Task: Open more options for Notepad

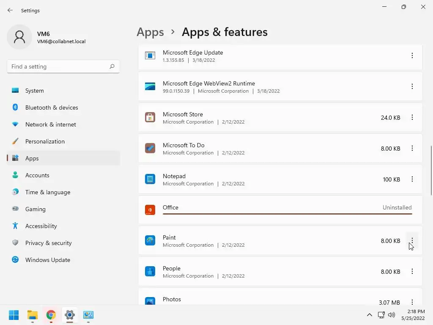Action: pyautogui.click(x=412, y=179)
